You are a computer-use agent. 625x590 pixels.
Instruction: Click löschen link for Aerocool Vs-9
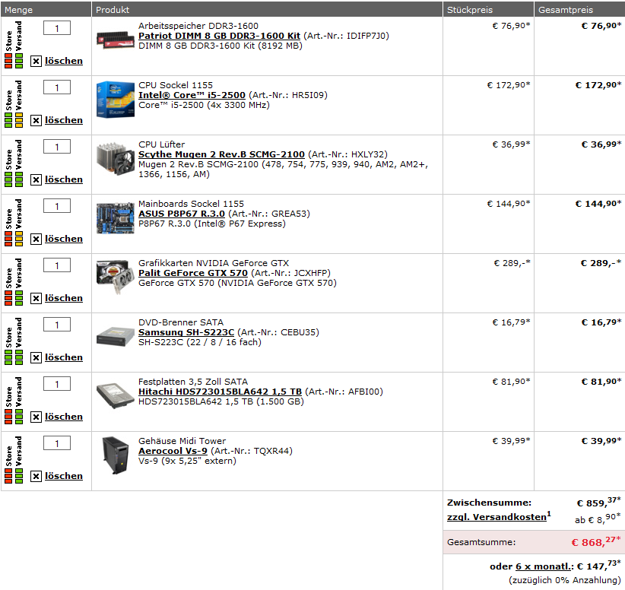[64, 477]
